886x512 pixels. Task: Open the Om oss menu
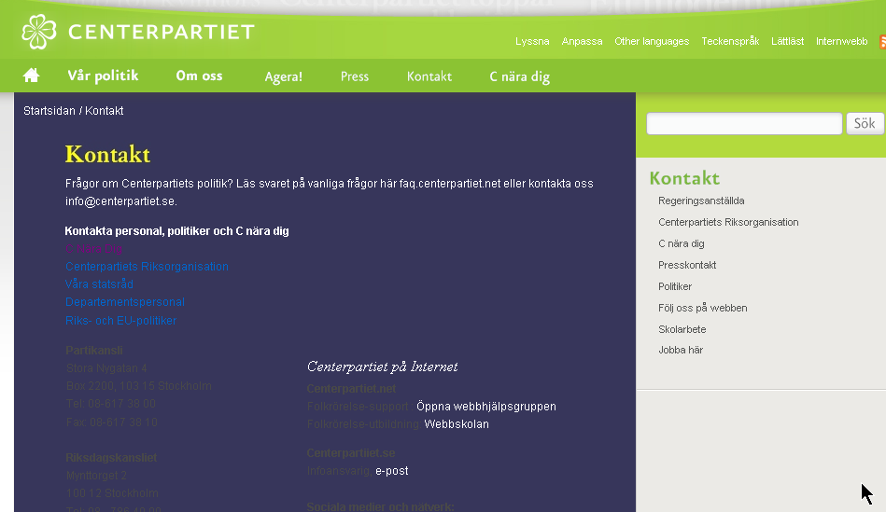point(200,76)
